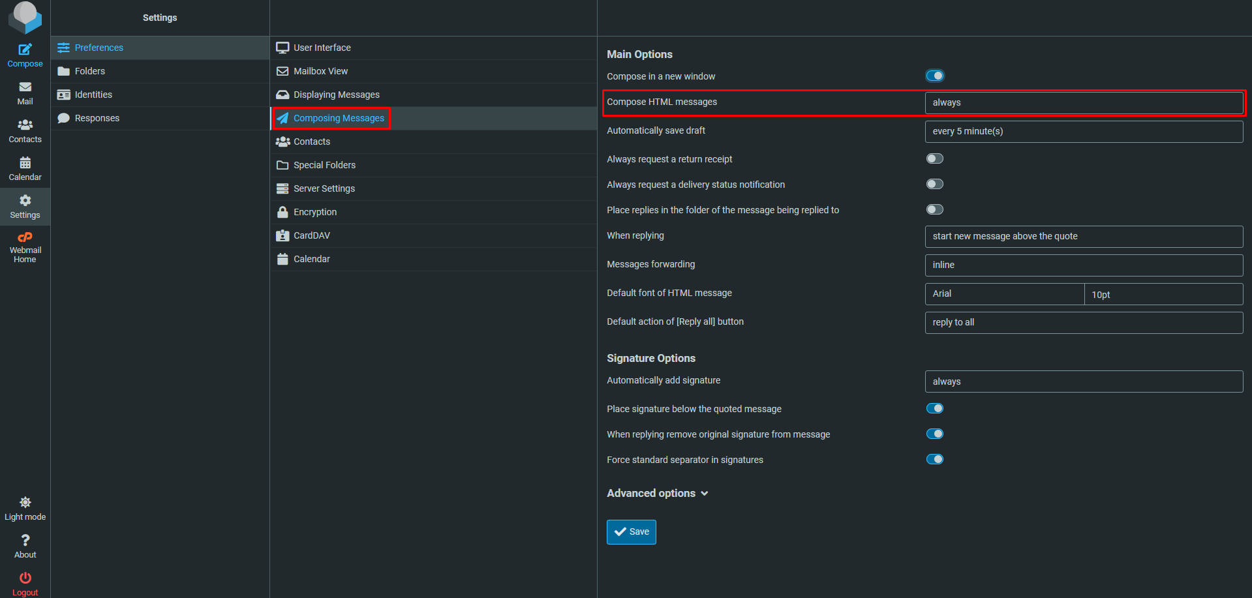Click the Save button
The image size is (1252, 598).
(631, 532)
